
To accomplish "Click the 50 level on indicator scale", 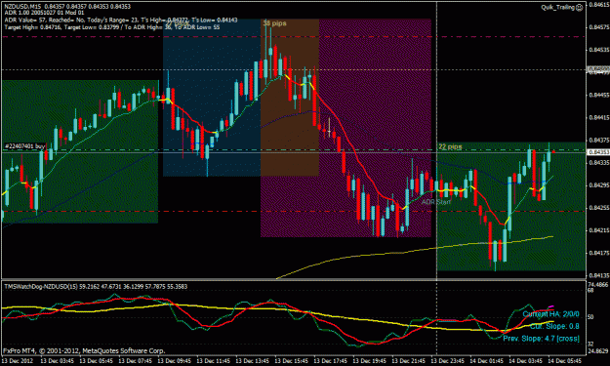I will [590, 317].
